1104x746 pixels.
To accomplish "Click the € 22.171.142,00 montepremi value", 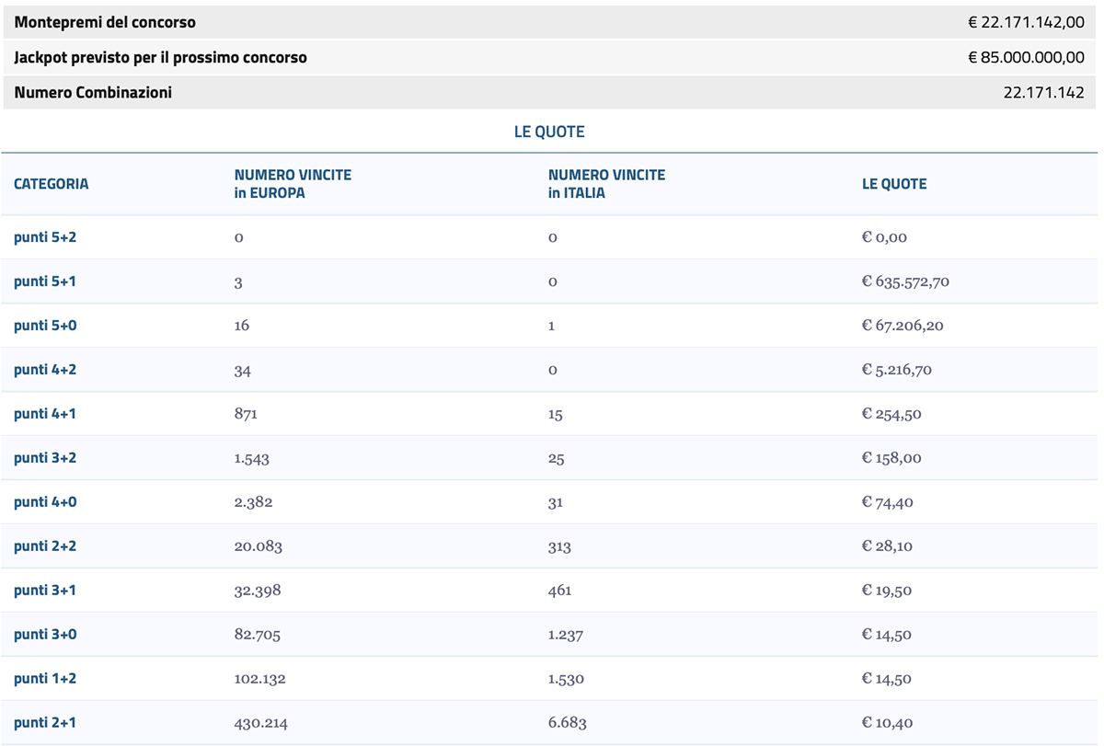I will click(1026, 22).
